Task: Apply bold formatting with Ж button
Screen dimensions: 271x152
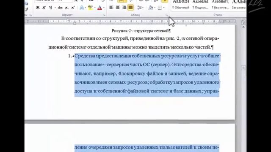Action: point(38,8)
